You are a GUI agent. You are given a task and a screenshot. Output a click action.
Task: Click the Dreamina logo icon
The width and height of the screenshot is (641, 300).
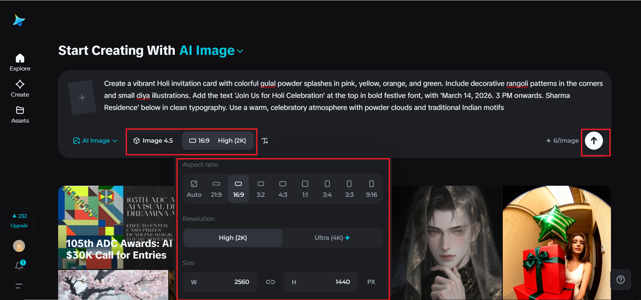[x=19, y=21]
